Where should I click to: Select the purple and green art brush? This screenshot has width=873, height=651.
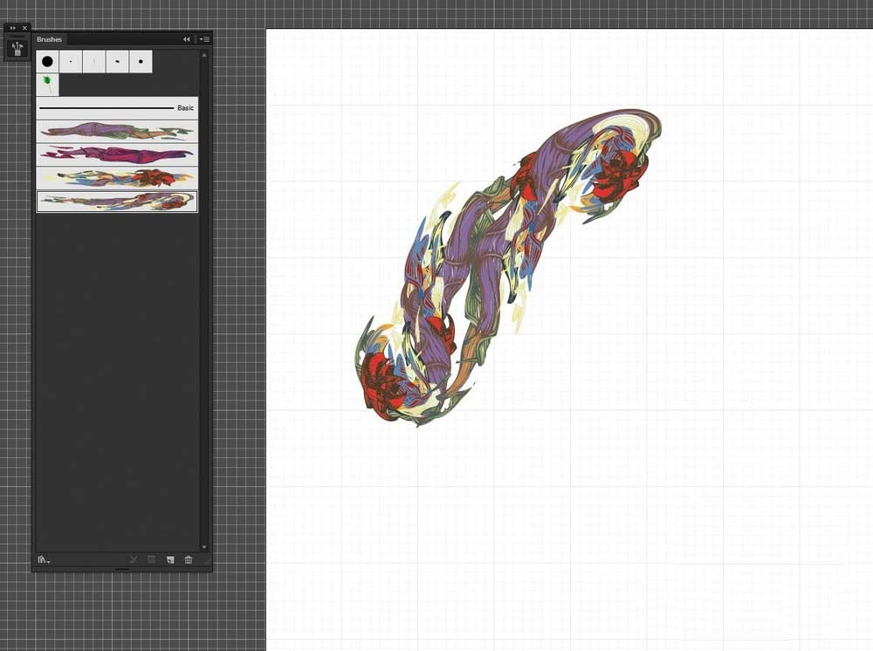(117, 131)
